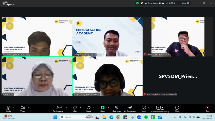Click the green encryption shield icon

[137, 3]
